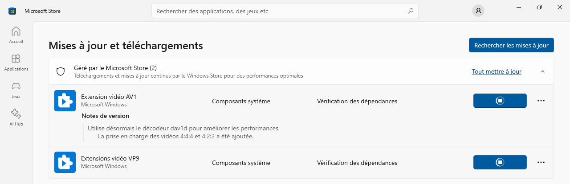Open the AI Hub section

16,117
